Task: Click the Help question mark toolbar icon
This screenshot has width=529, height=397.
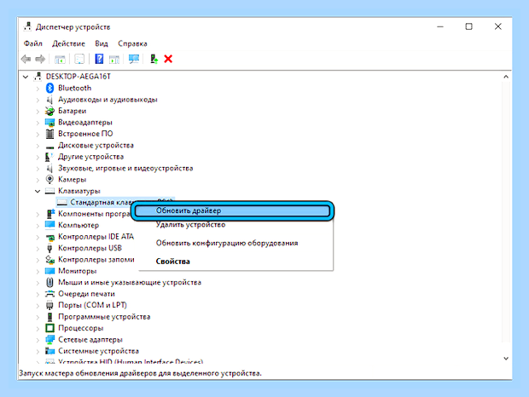Action: [99, 59]
